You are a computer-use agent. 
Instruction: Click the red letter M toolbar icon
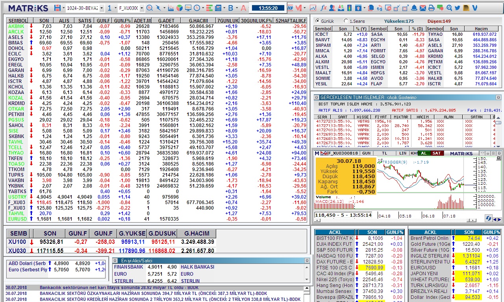point(300,8)
